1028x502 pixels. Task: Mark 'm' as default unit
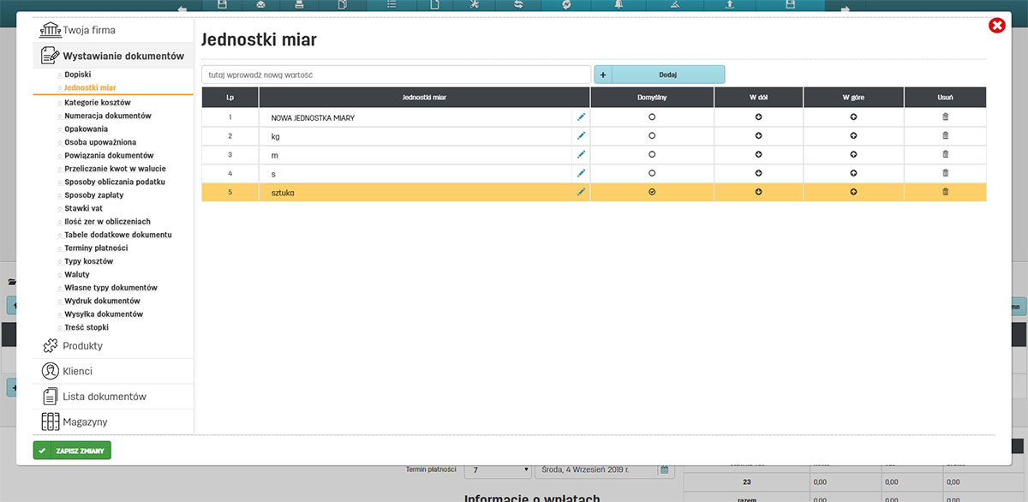tap(652, 154)
